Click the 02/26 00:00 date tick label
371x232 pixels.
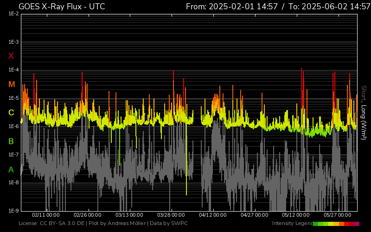tap(88, 215)
